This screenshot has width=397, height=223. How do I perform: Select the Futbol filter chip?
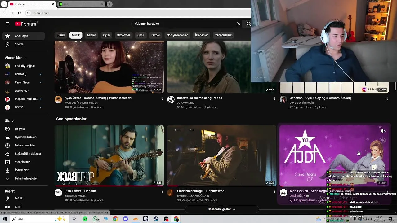pos(155,35)
